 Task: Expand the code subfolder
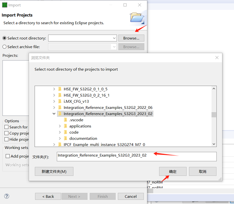tap(60, 132)
